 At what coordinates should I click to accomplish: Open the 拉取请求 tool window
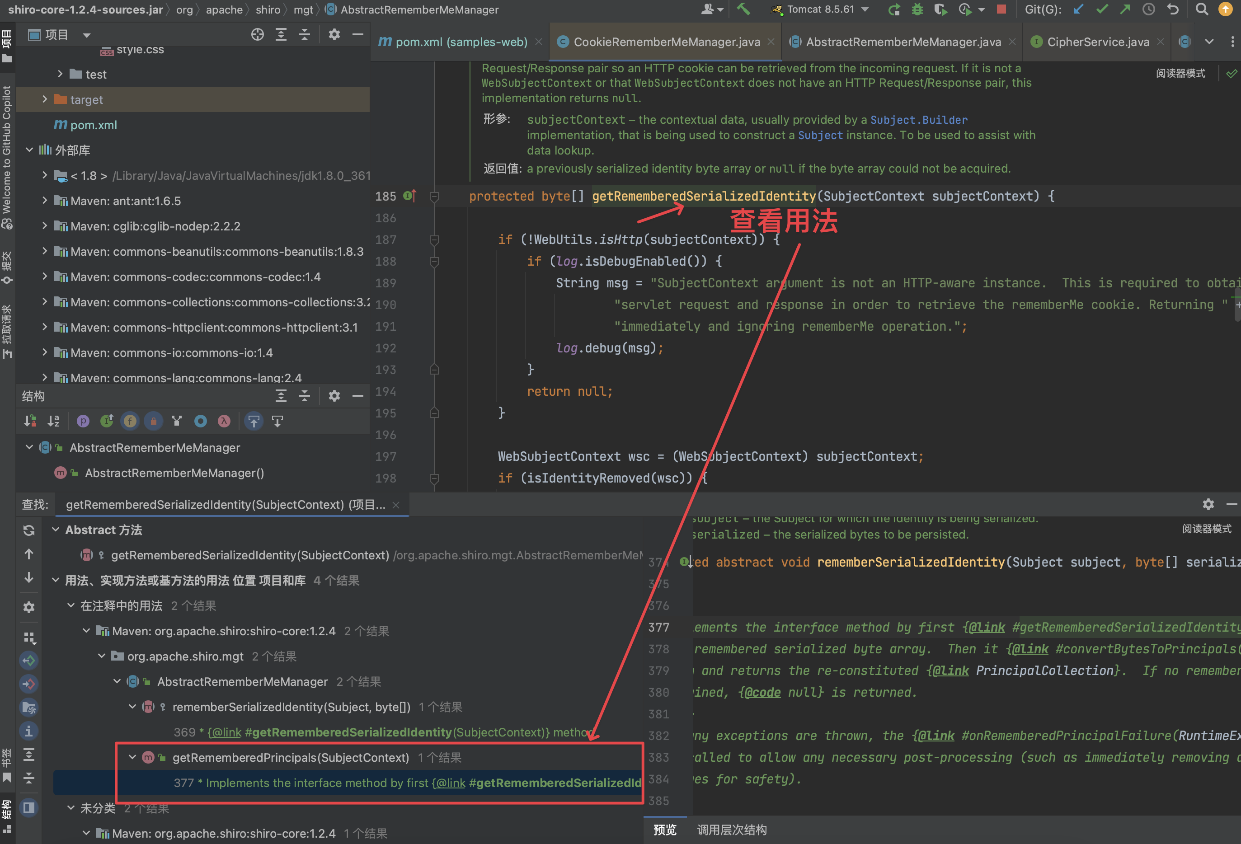(6, 331)
